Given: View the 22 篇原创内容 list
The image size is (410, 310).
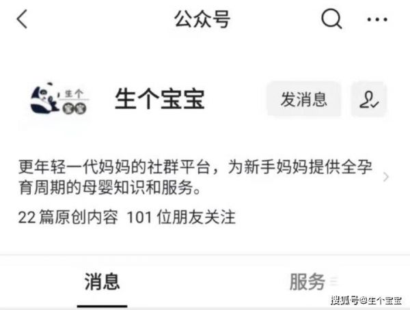Looking at the screenshot, I should coord(68,217).
